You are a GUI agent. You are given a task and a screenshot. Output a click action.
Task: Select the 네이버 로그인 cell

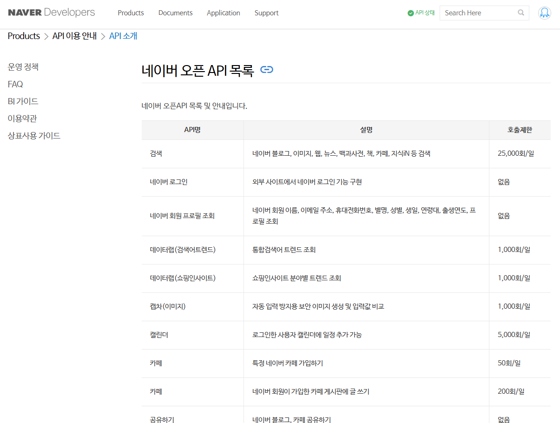(x=192, y=182)
